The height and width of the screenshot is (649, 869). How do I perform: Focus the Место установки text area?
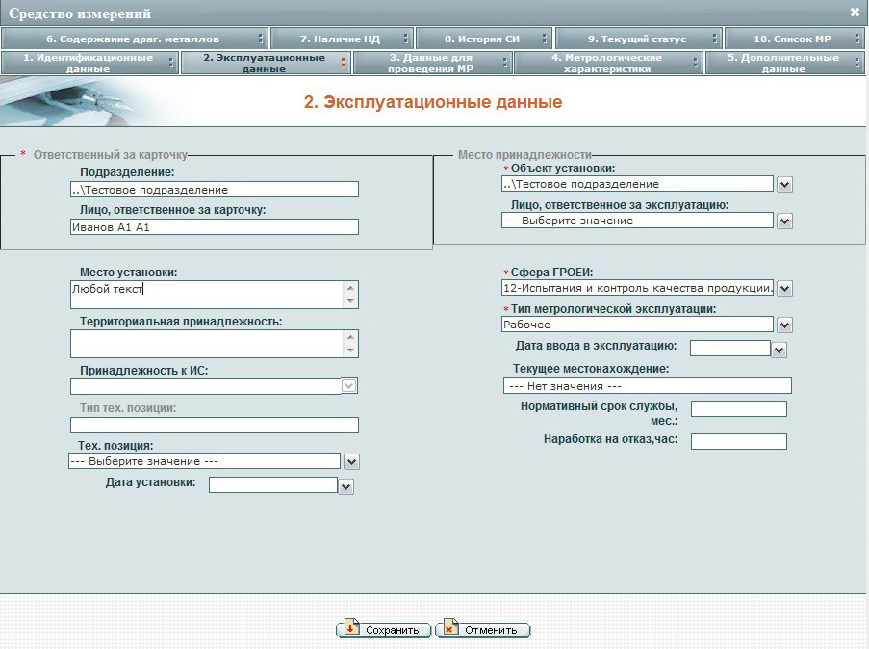pyautogui.click(x=207, y=295)
